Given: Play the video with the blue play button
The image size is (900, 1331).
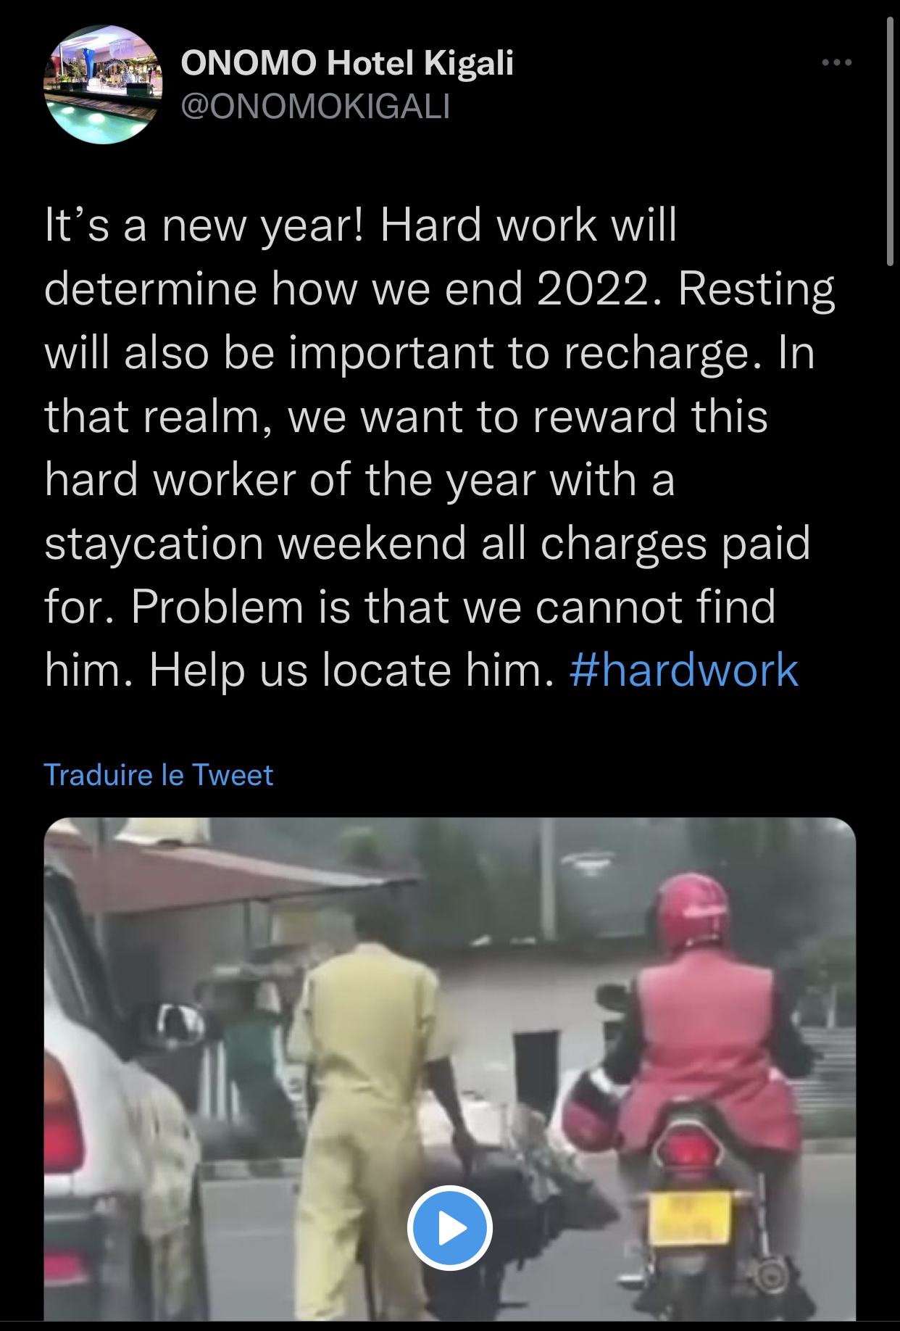Looking at the screenshot, I should tap(450, 1228).
